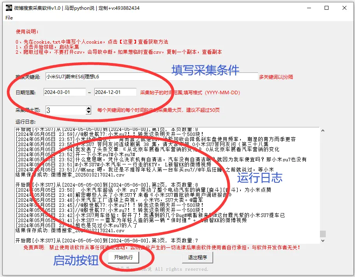Select the start date field showing 2024-03-01
Screen dimensions: 355x277
64,92
